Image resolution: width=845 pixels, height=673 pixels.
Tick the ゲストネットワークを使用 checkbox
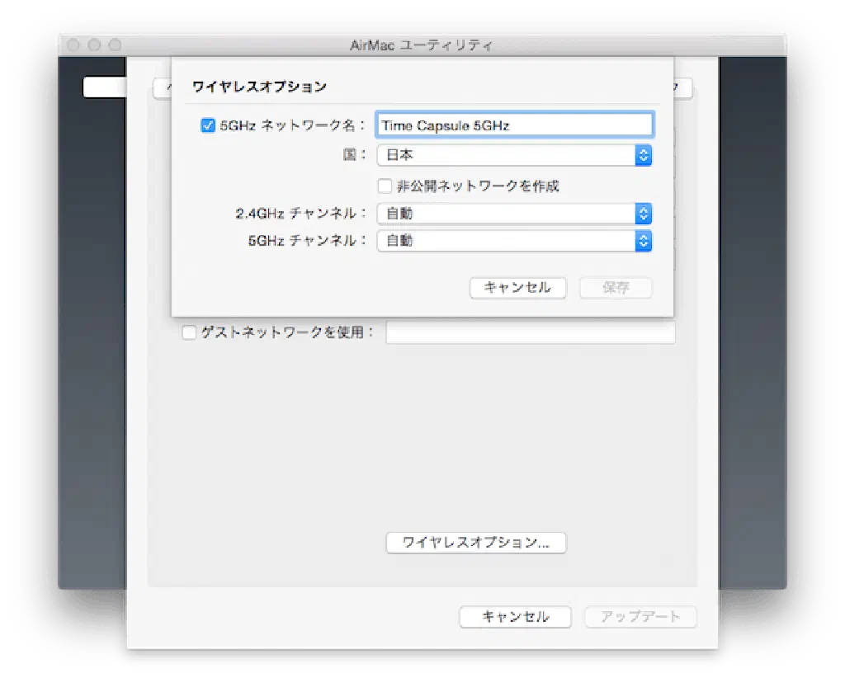pyautogui.click(x=189, y=332)
